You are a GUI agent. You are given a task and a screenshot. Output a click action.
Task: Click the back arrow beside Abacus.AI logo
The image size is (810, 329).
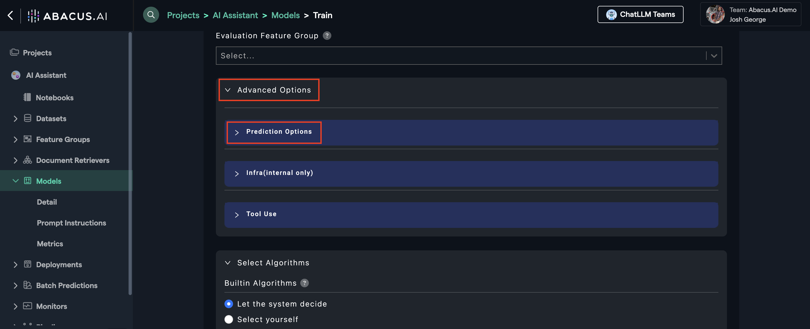coord(10,16)
